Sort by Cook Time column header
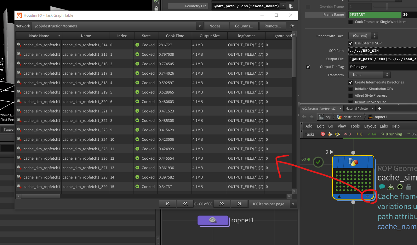The width and height of the screenshot is (417, 245). 175,36
